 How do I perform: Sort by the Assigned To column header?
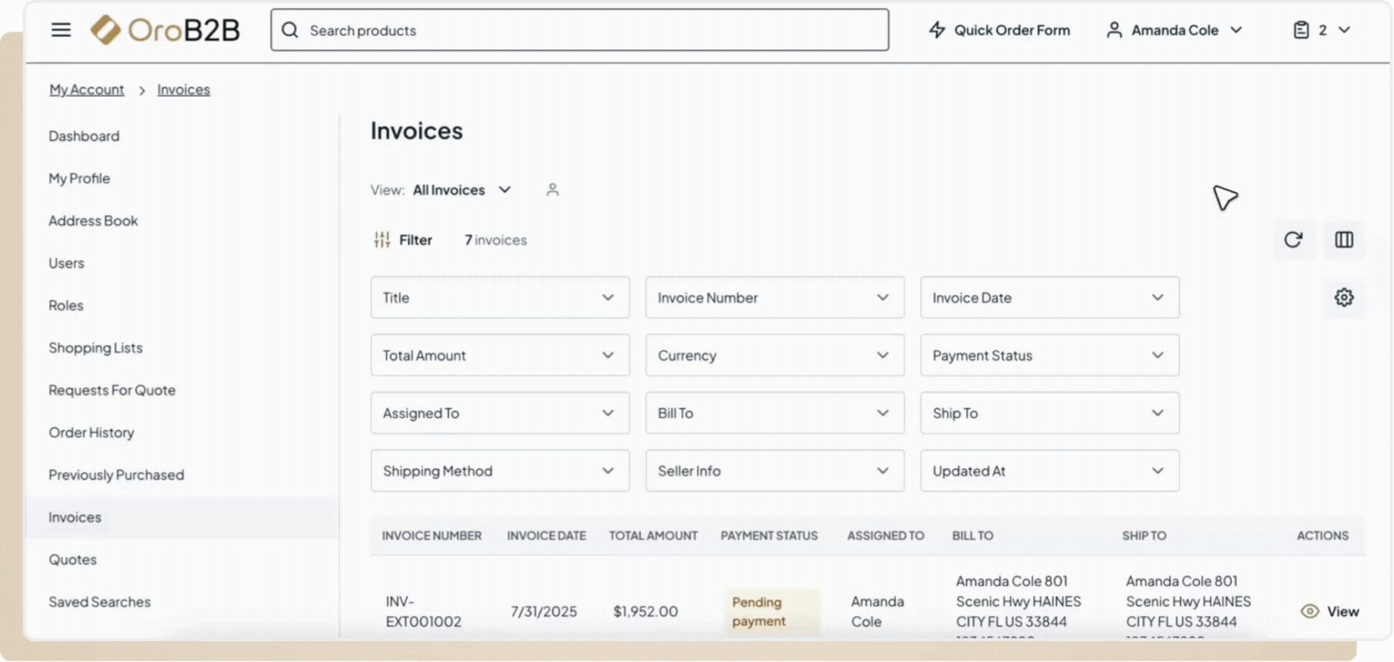[886, 535]
